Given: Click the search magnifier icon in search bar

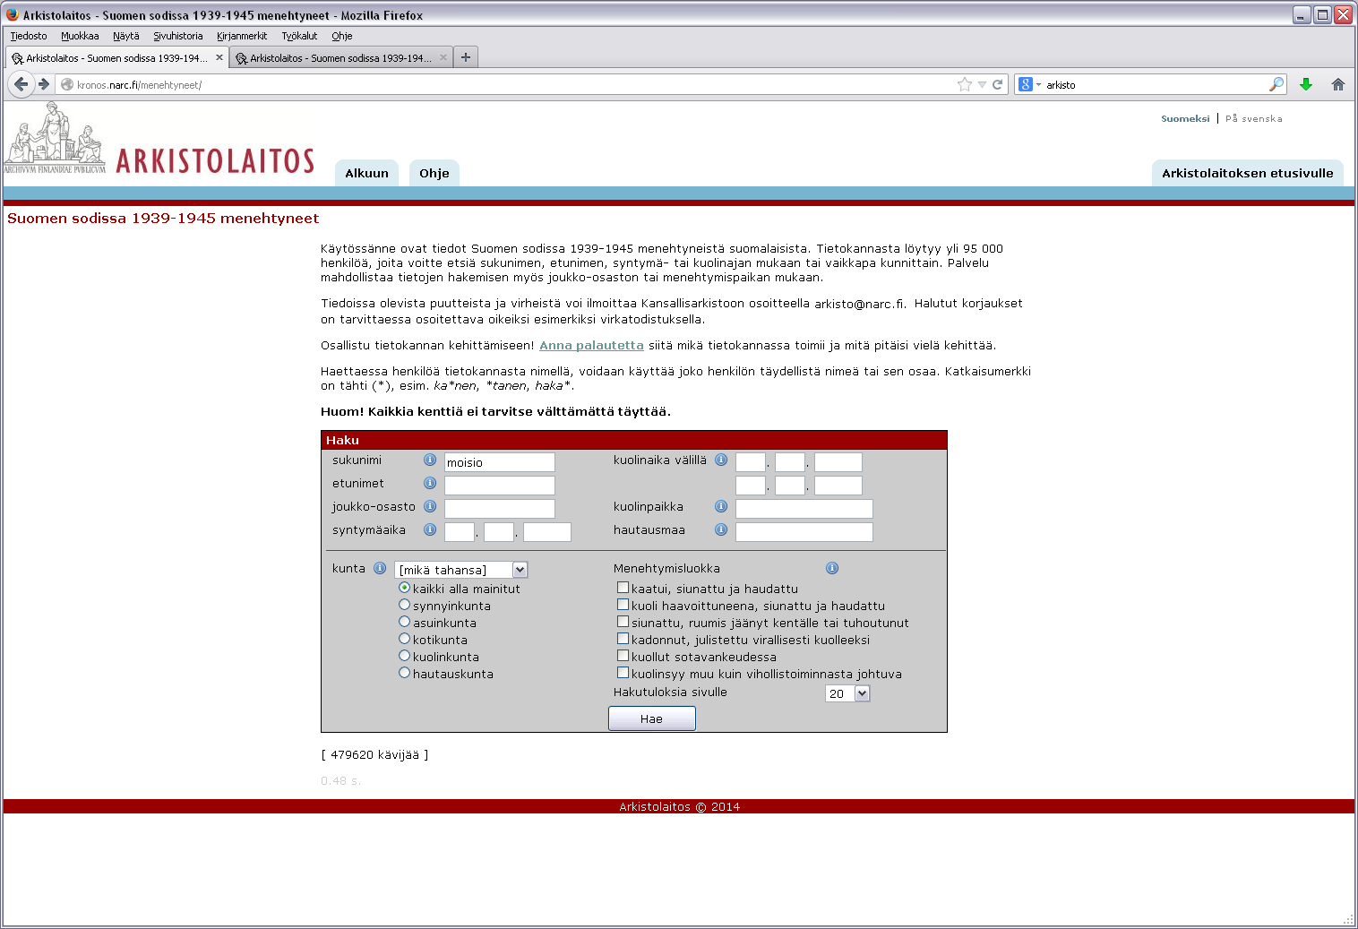Looking at the screenshot, I should pos(1276,84).
